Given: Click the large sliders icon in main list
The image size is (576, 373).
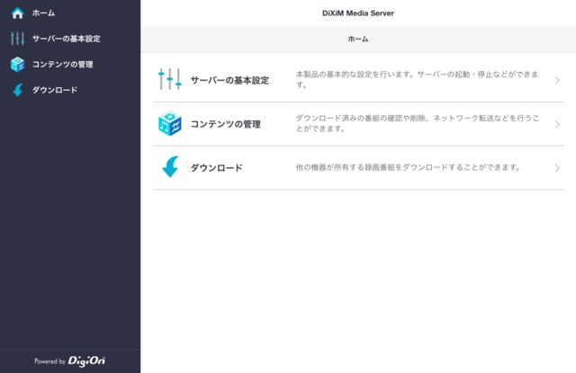Looking at the screenshot, I should click(x=170, y=79).
